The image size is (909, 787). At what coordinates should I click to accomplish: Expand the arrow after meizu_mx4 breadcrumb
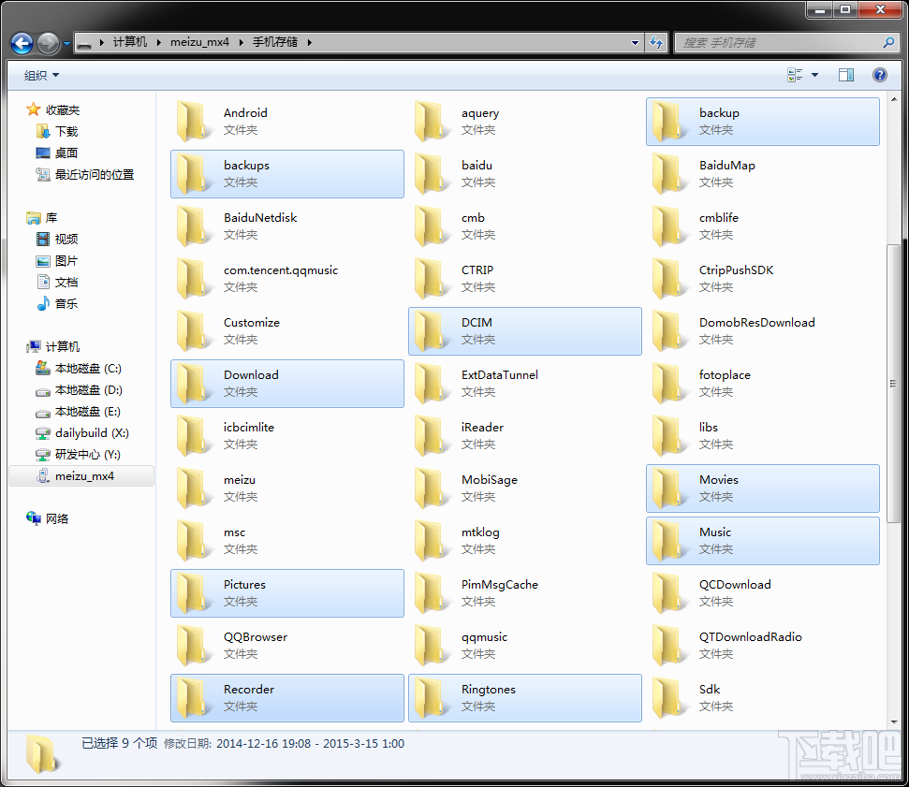(x=241, y=42)
